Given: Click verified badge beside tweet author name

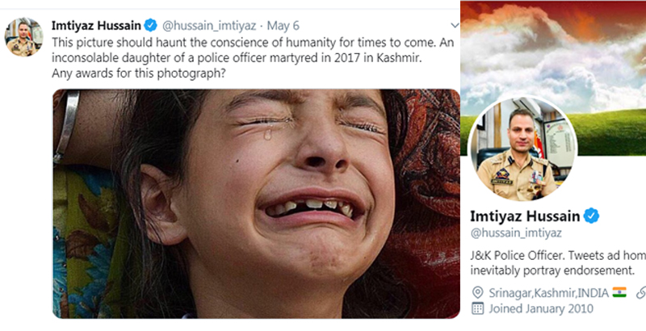Looking at the screenshot, I should pos(150,26).
